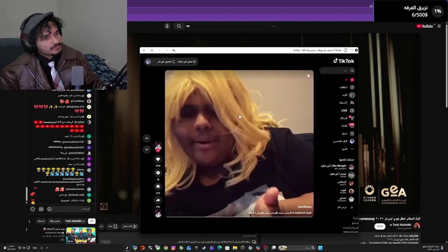Open the hsneeen followed account

[x=345, y=199]
